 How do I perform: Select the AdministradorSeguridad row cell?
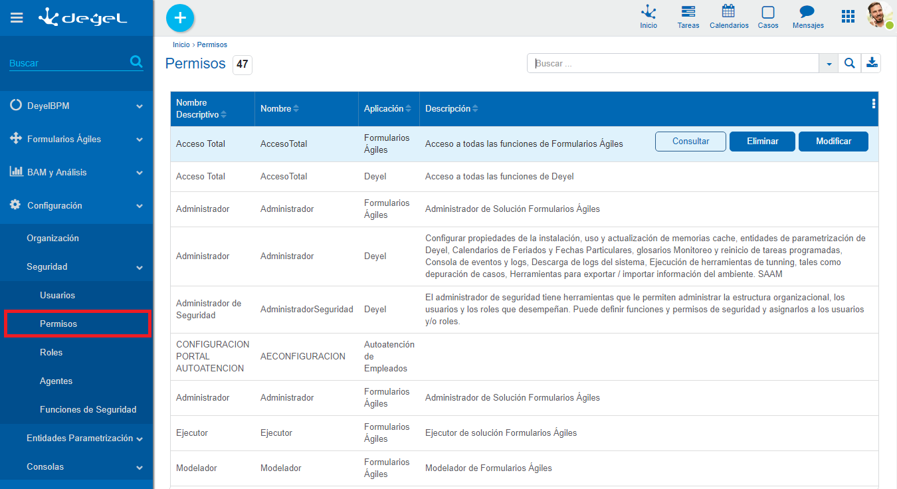tap(307, 309)
